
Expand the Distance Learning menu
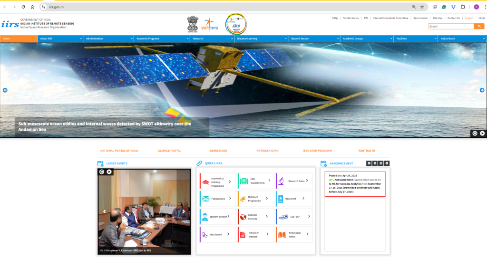[261, 39]
